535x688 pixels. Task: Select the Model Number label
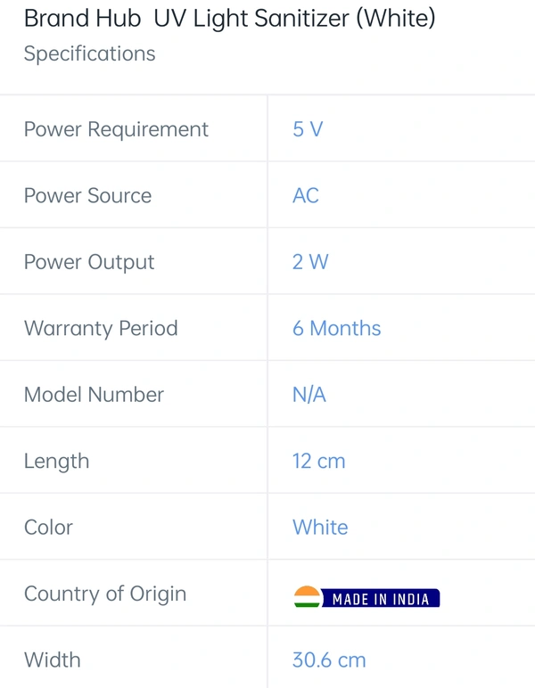tap(94, 395)
